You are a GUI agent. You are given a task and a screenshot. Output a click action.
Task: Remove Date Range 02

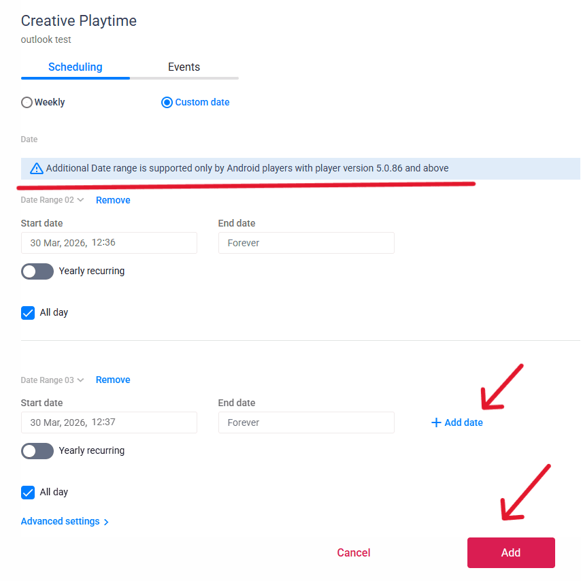(x=113, y=200)
